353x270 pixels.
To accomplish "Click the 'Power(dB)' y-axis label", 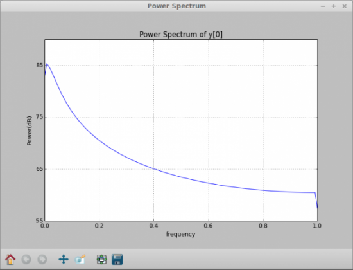I will coord(30,130).
